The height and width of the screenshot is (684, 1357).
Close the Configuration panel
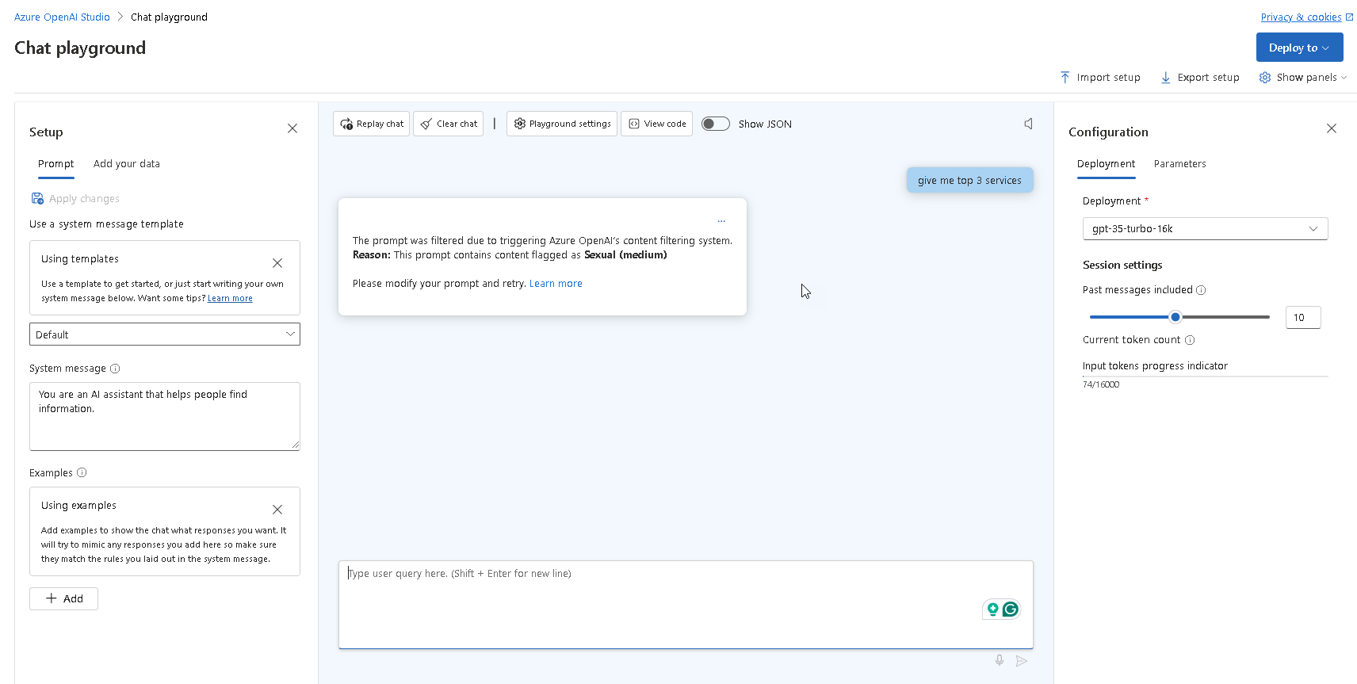1332,128
